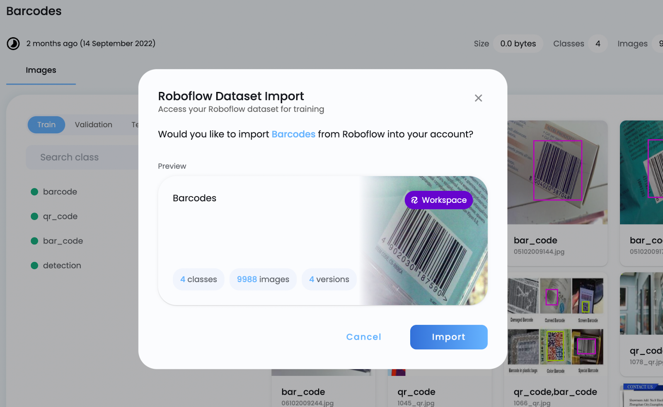Click the Barcodes page title

pyautogui.click(x=34, y=11)
